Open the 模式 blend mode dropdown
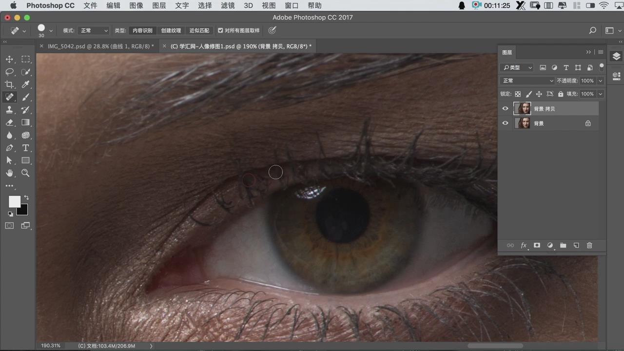624x351 pixels. click(94, 30)
